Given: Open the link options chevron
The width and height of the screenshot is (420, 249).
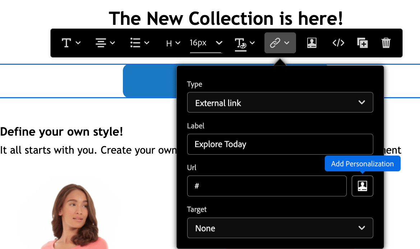Looking at the screenshot, I should (287, 42).
